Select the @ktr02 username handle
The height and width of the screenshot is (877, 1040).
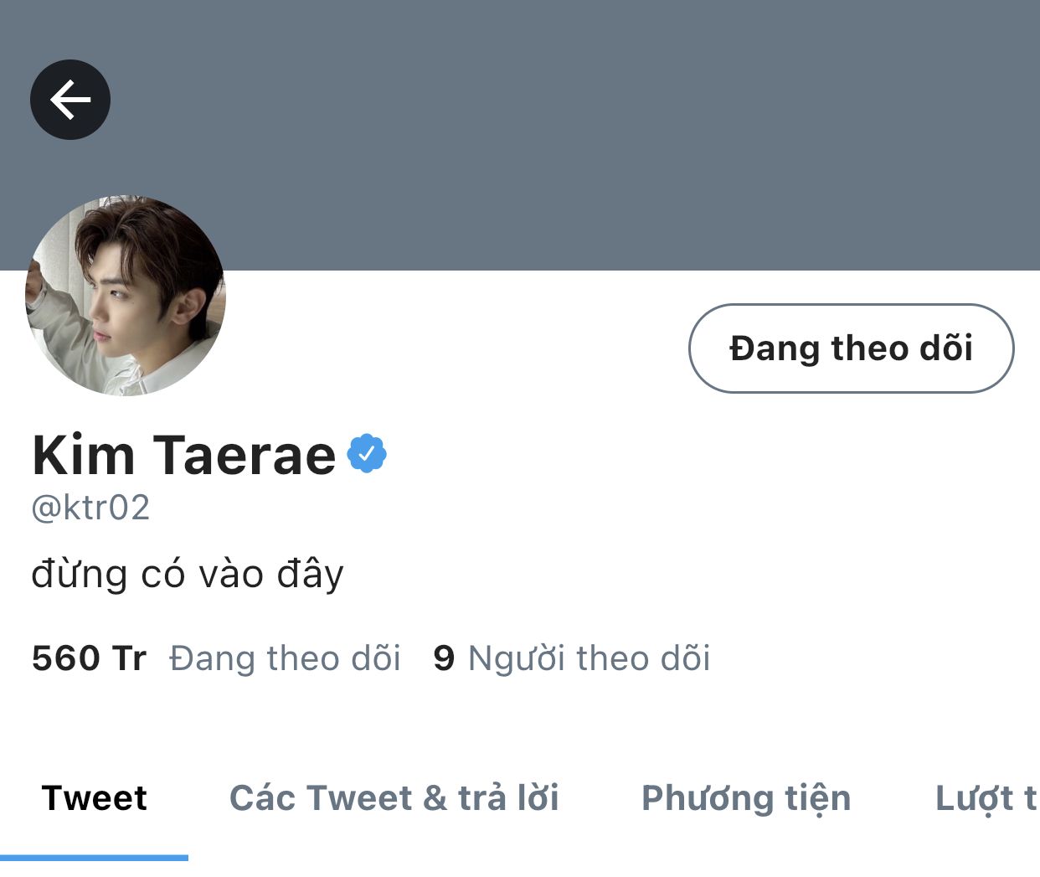pyautogui.click(x=90, y=508)
